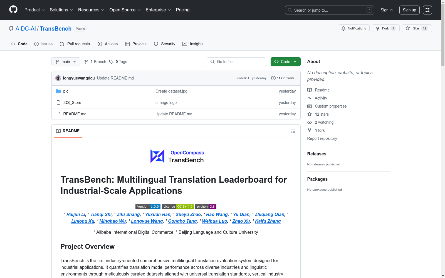Expand the Product menu
This screenshot has height=278, width=445.
pyautogui.click(x=34, y=10)
